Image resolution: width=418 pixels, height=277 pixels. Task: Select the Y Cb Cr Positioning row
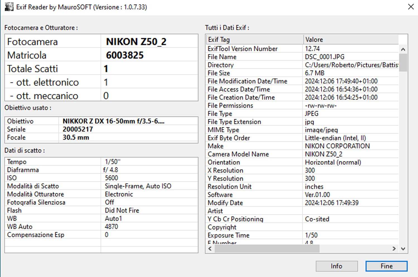click(x=302, y=219)
